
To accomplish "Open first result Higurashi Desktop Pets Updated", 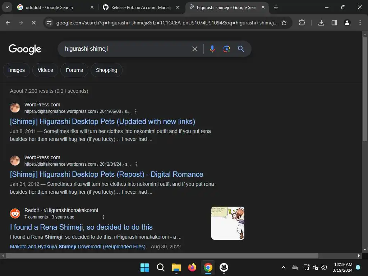I will (102, 121).
